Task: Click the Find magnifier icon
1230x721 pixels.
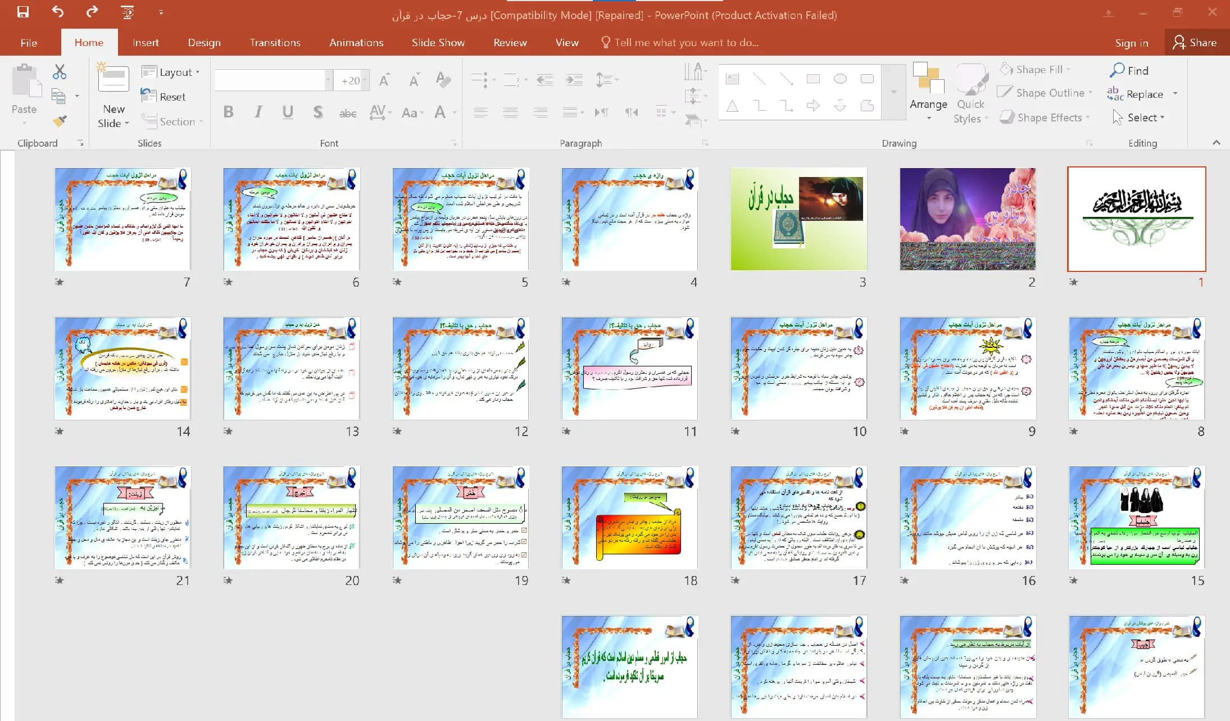Action: 1117,70
